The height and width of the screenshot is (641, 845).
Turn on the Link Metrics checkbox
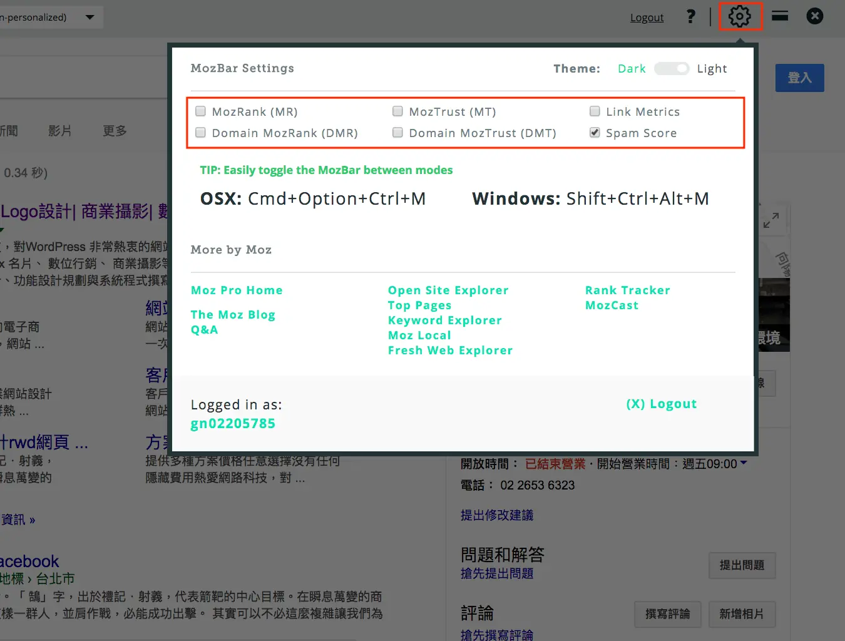595,111
